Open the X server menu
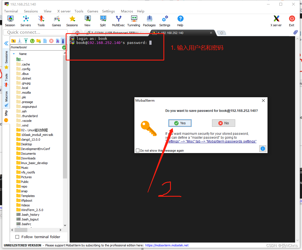Screen dimensions: 302x250 [x=64, y=11]
